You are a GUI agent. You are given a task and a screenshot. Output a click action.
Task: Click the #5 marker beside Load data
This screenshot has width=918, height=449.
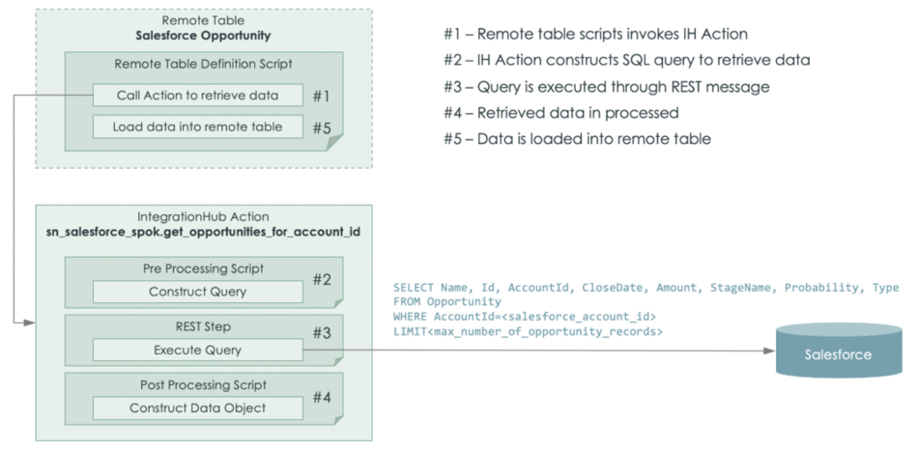[322, 127]
